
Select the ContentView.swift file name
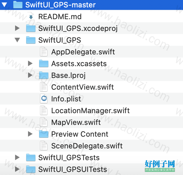pos(83,87)
